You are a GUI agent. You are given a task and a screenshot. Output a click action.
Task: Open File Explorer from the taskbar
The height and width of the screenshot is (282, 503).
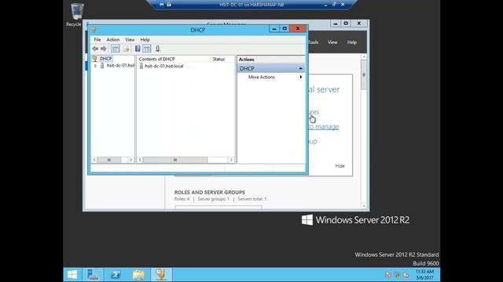[x=138, y=275]
